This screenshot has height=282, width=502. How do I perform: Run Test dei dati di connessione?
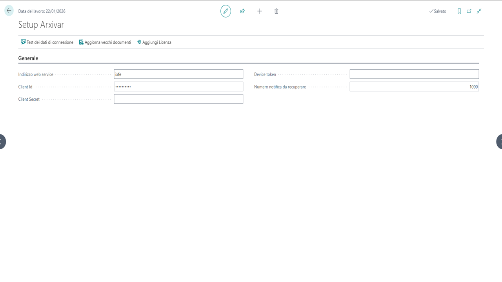pos(47,42)
